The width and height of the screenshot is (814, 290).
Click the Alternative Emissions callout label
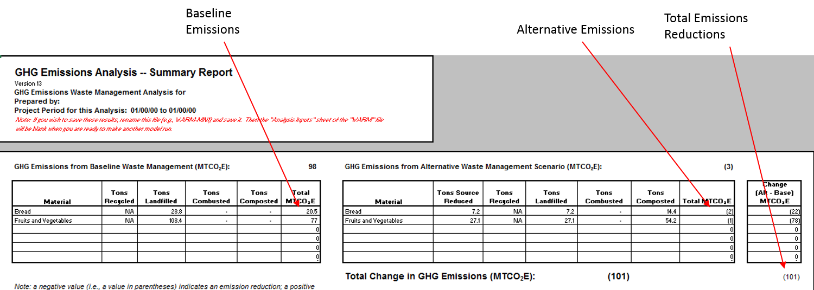[575, 29]
